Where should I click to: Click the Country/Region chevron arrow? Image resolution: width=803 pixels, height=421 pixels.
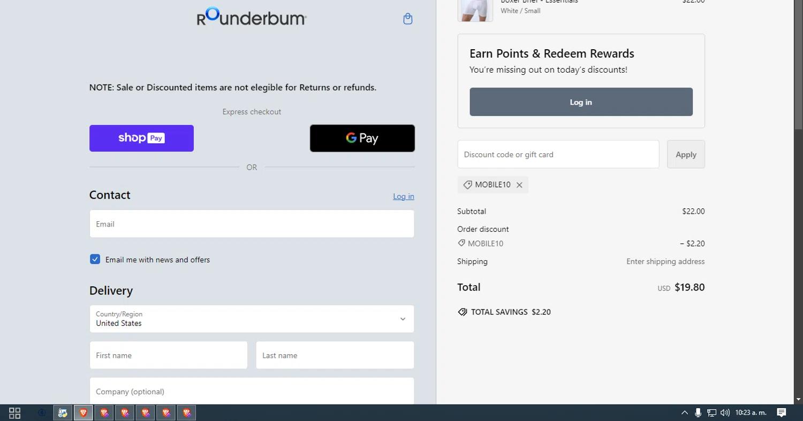click(403, 319)
